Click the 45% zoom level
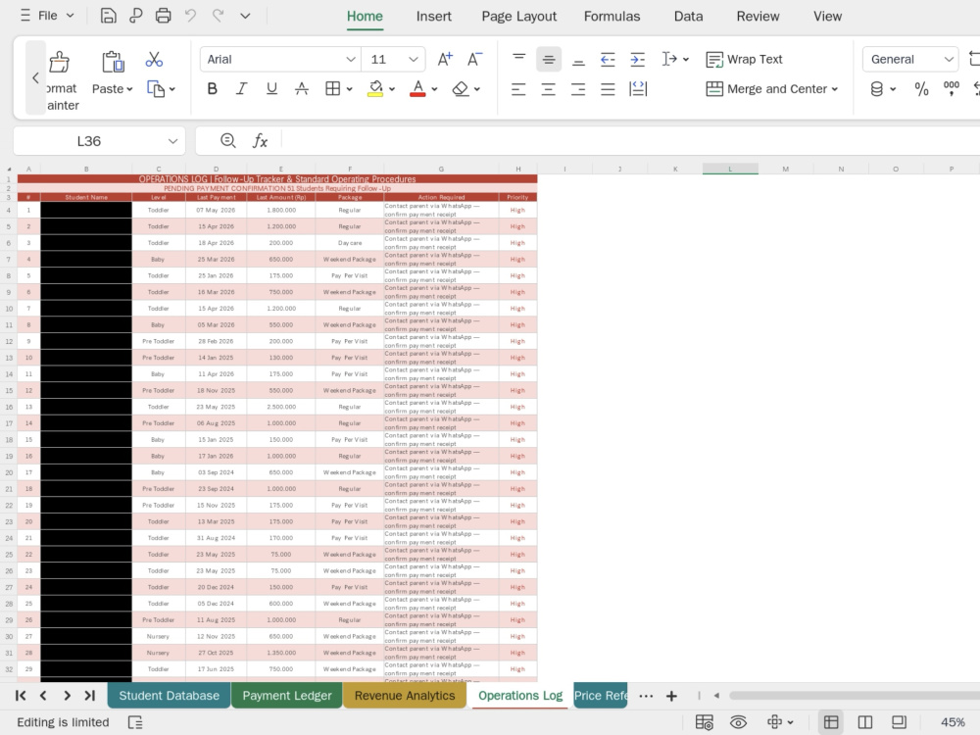Screen dimensions: 980x735 click(953, 722)
